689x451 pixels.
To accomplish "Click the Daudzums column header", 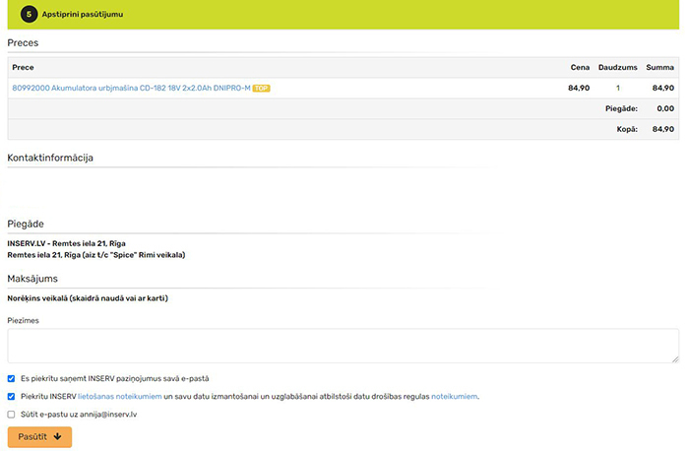I will coord(618,67).
